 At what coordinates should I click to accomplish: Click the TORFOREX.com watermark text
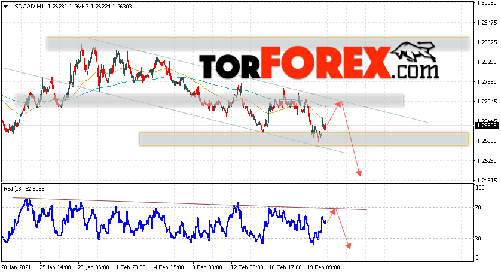319,63
